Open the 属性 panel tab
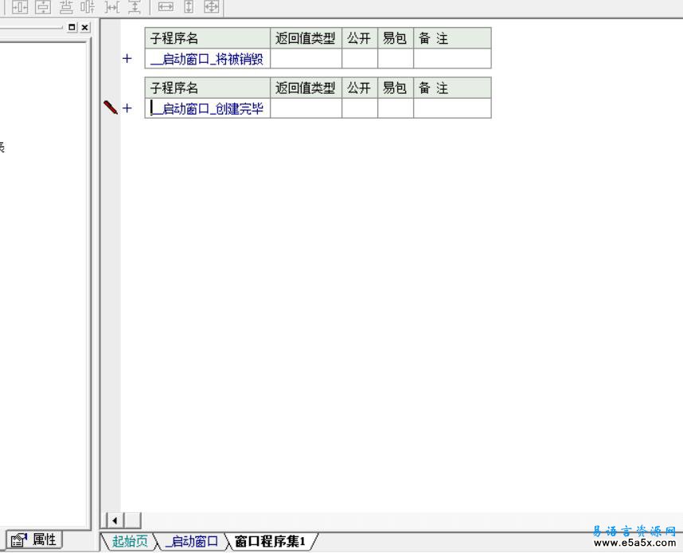Screen dimensions: 683x553 click(34, 540)
